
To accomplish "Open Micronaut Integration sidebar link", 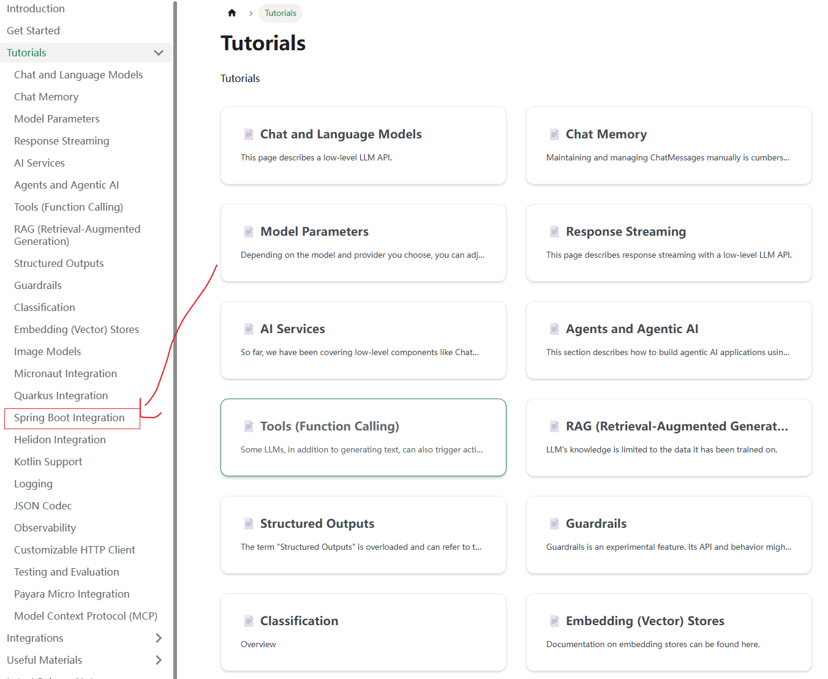I will click(66, 373).
